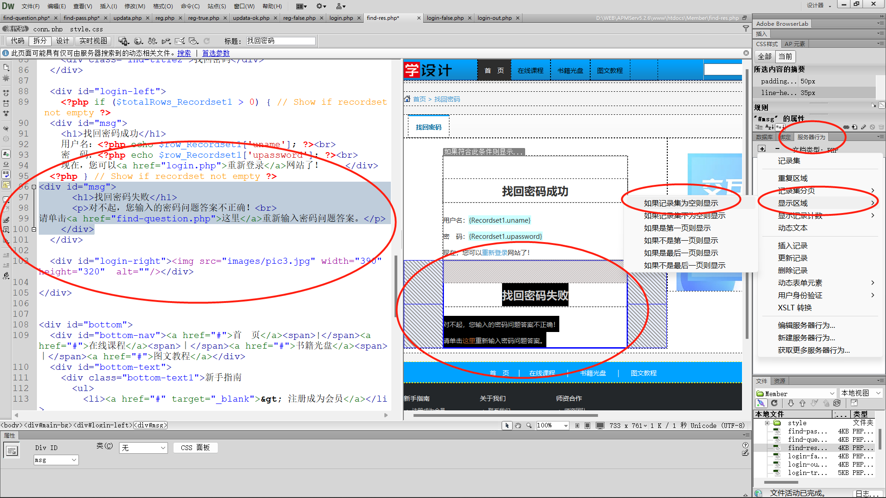Switch to 拆分 split view mode
886x498 pixels.
pyautogui.click(x=40, y=41)
